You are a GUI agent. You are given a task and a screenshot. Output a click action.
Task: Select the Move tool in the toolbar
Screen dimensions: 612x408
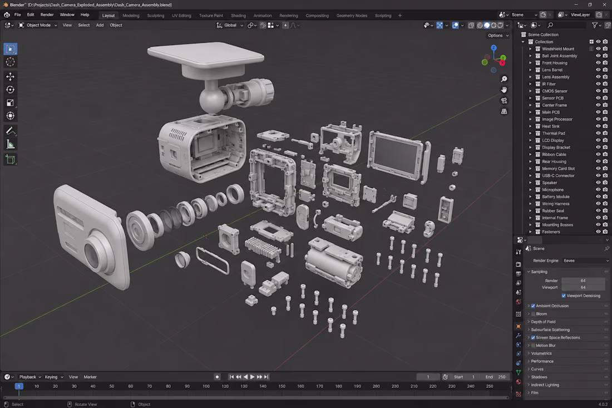tap(11, 76)
